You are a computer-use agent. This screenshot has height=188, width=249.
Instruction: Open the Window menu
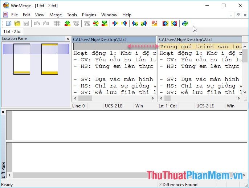(x=109, y=15)
